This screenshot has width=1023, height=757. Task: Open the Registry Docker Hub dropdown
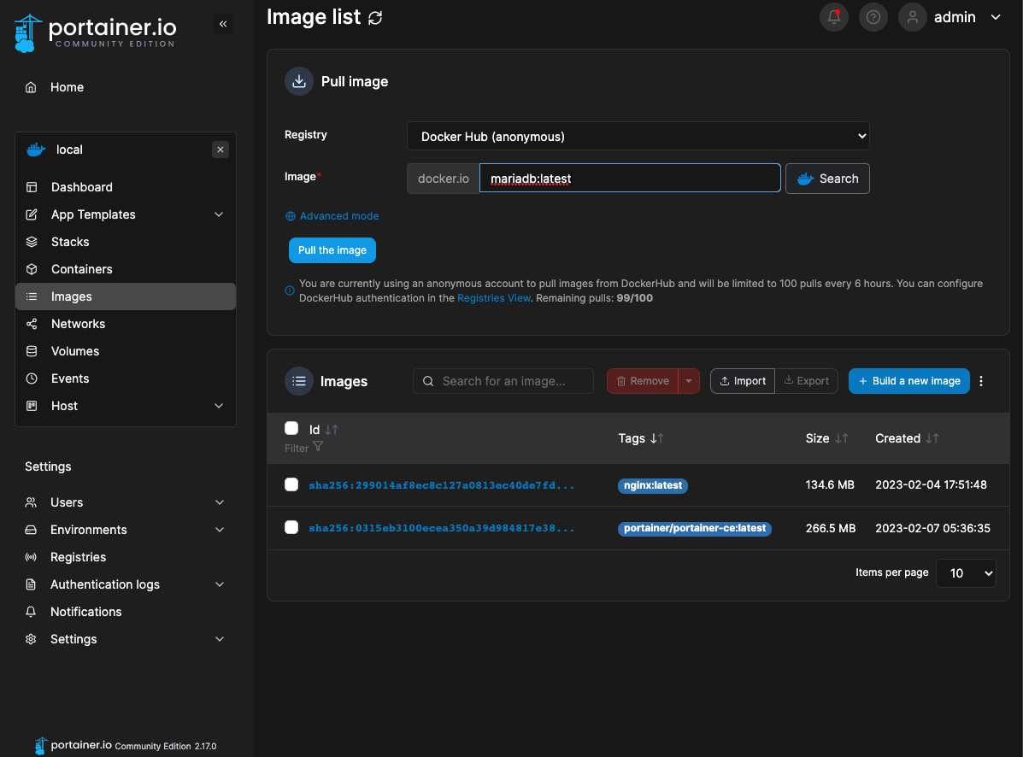pyautogui.click(x=638, y=136)
